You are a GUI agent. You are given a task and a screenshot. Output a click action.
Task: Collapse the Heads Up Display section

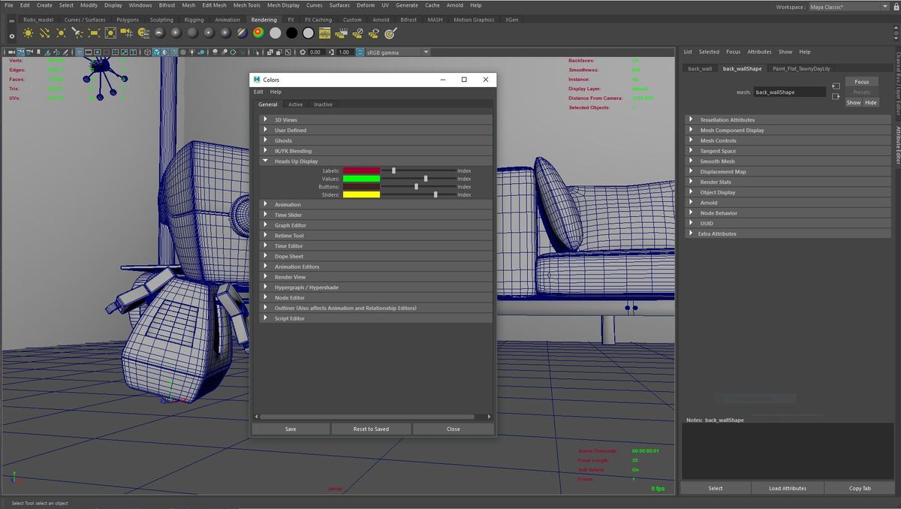265,161
